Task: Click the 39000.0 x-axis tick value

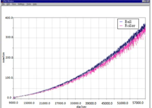Action: click(x=91, y=103)
